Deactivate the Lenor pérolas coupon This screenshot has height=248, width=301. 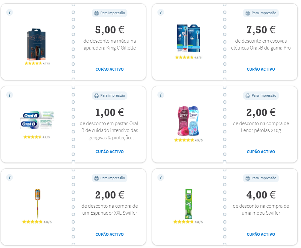[261, 152]
